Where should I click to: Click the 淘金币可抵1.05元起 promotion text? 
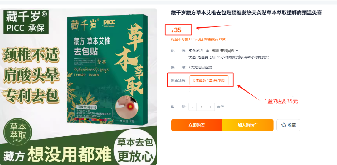pyautogui.click(x=187, y=39)
